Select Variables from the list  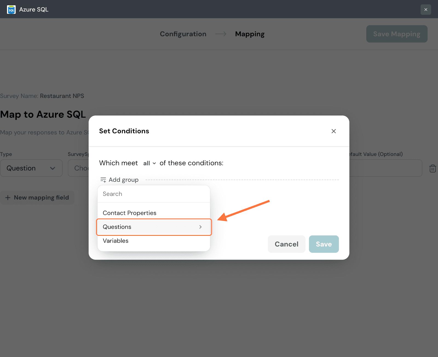(x=116, y=241)
